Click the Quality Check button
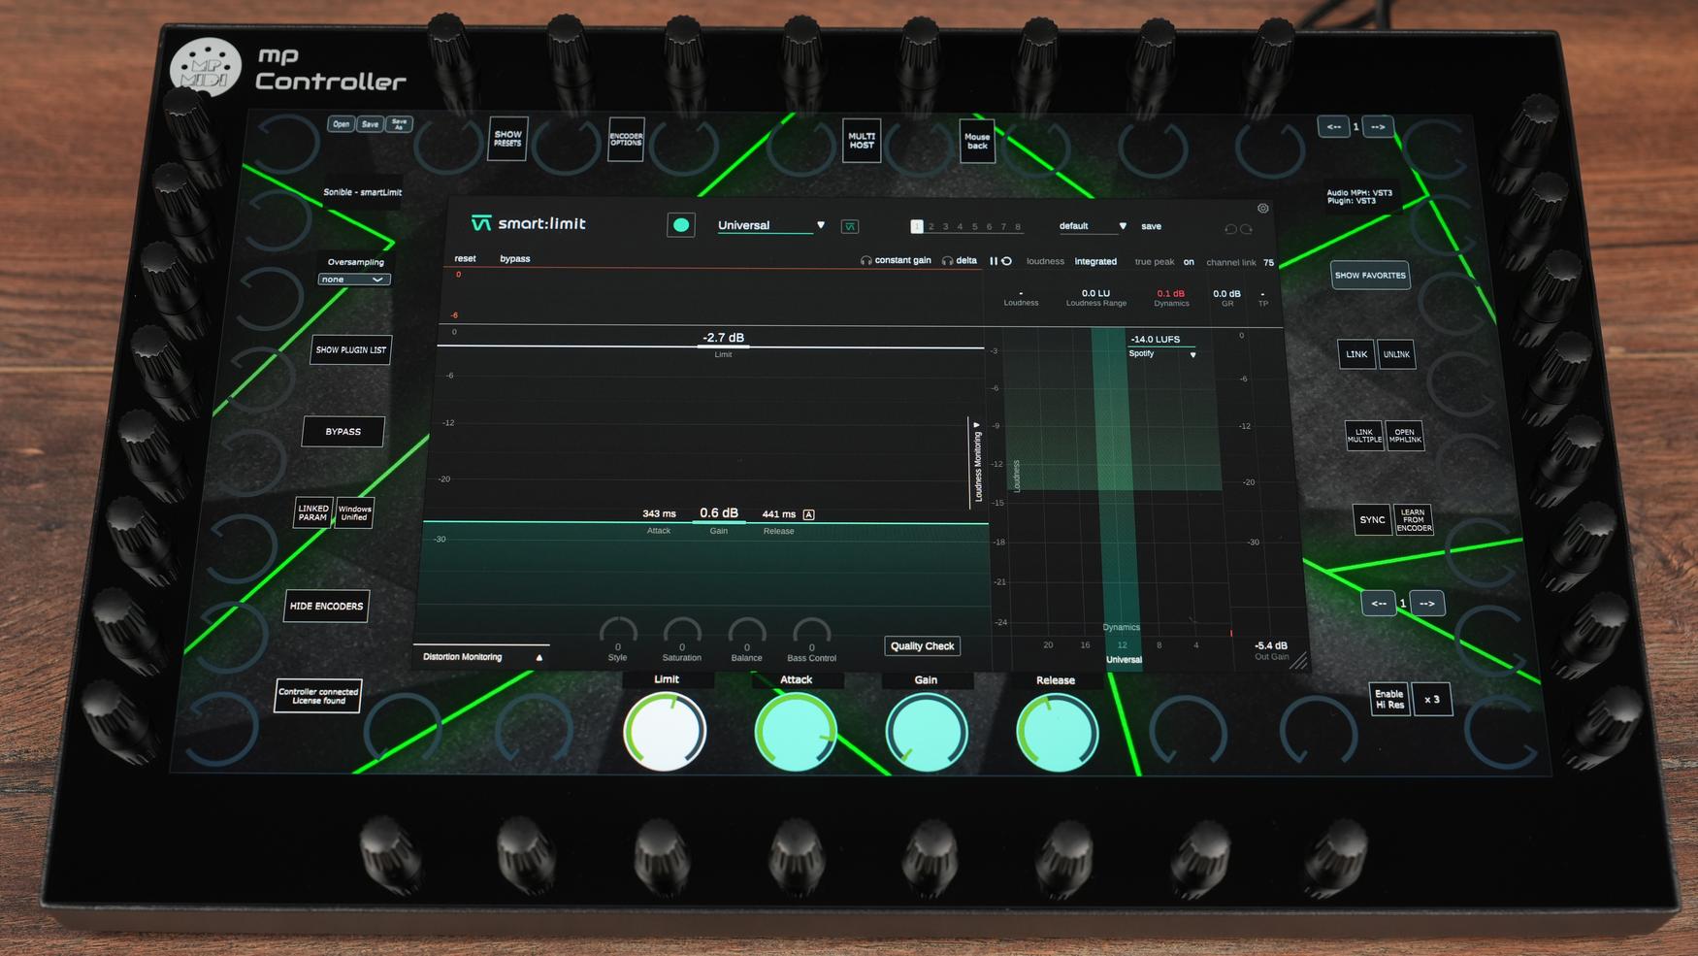Screen dimensions: 1698x956 tap(922, 646)
